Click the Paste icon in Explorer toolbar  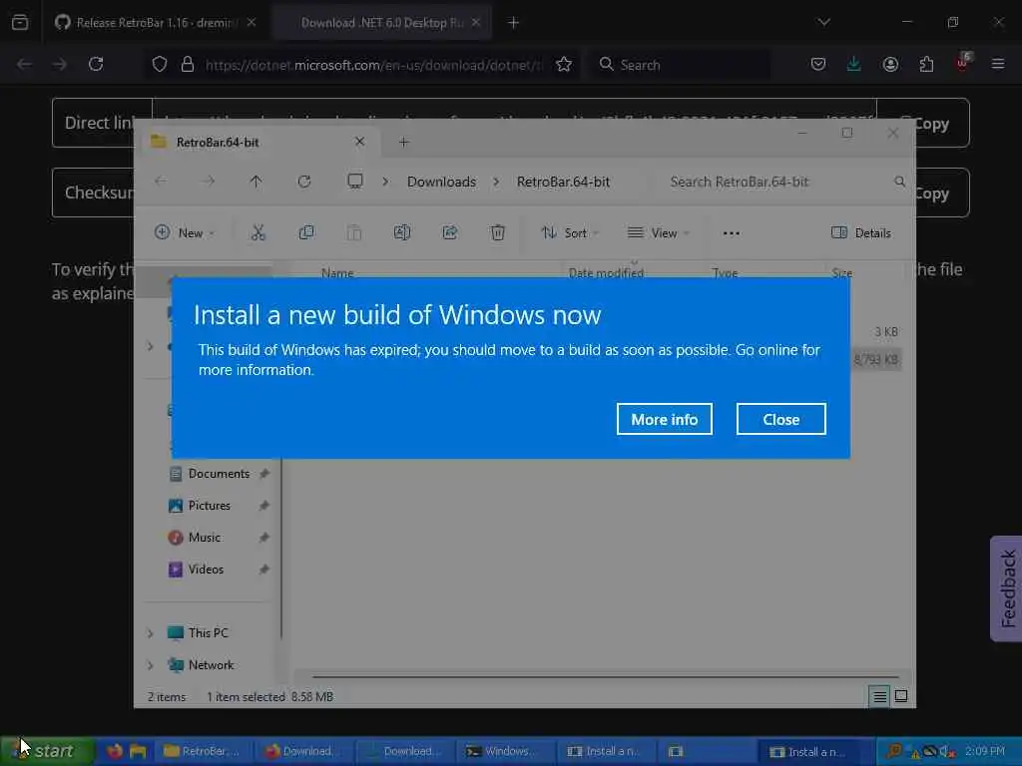point(354,232)
